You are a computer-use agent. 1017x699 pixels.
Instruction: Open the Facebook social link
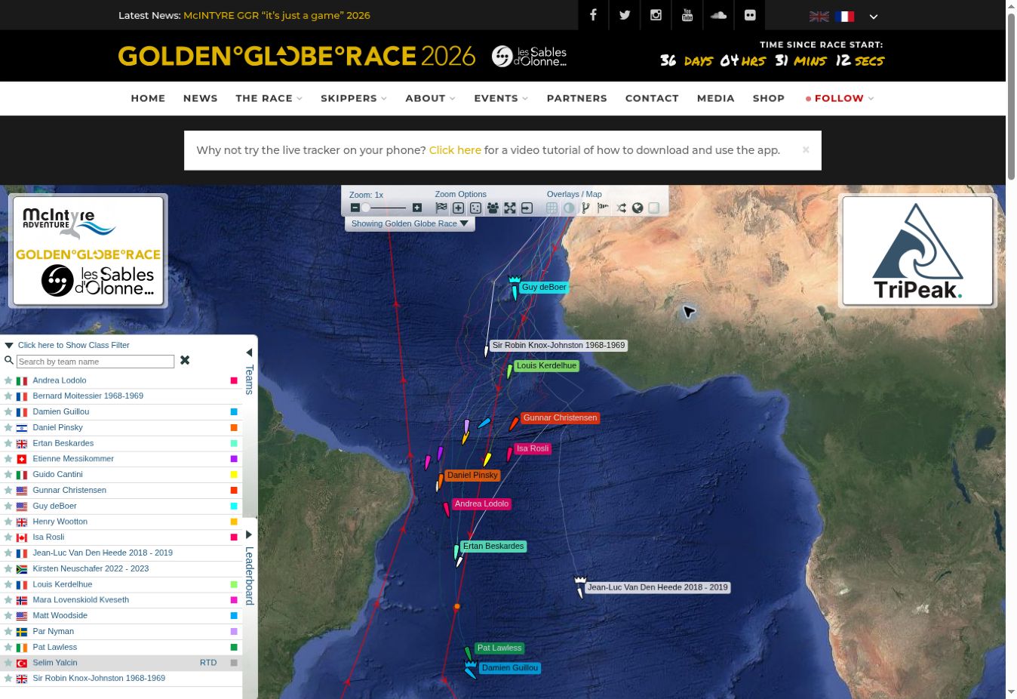point(593,15)
